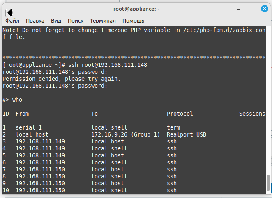Open the Вид menu

click(x=56, y=20)
